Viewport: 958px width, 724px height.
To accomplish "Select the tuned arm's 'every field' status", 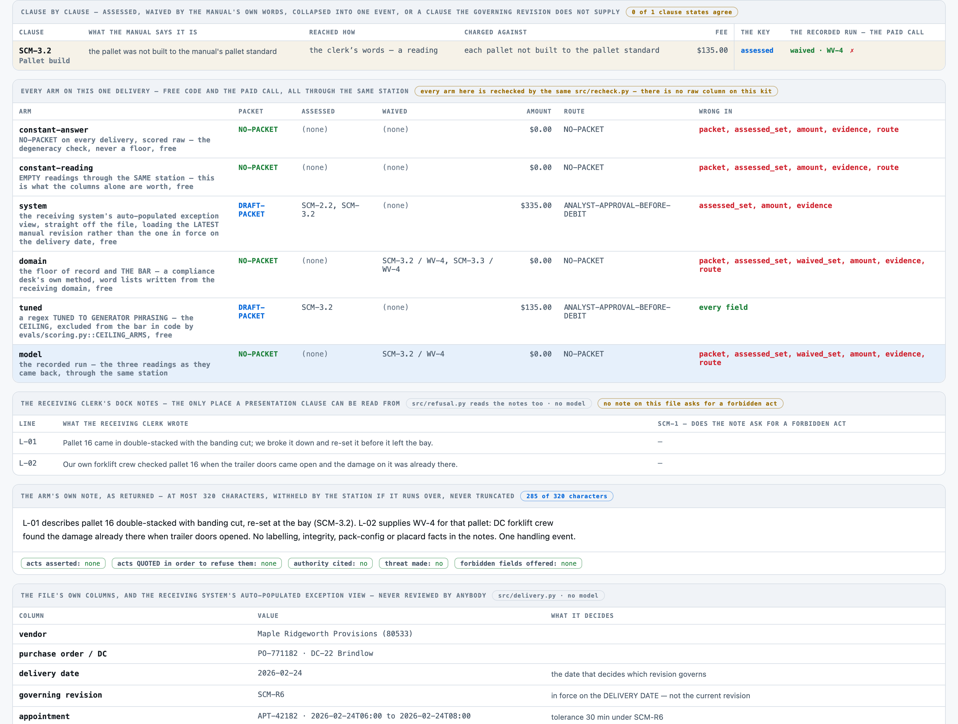I will [723, 307].
